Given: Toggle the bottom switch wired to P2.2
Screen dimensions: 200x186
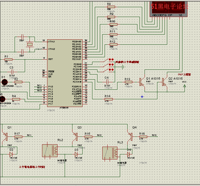Looking at the screenshot, I should pyautogui.click(x=108, y=70).
